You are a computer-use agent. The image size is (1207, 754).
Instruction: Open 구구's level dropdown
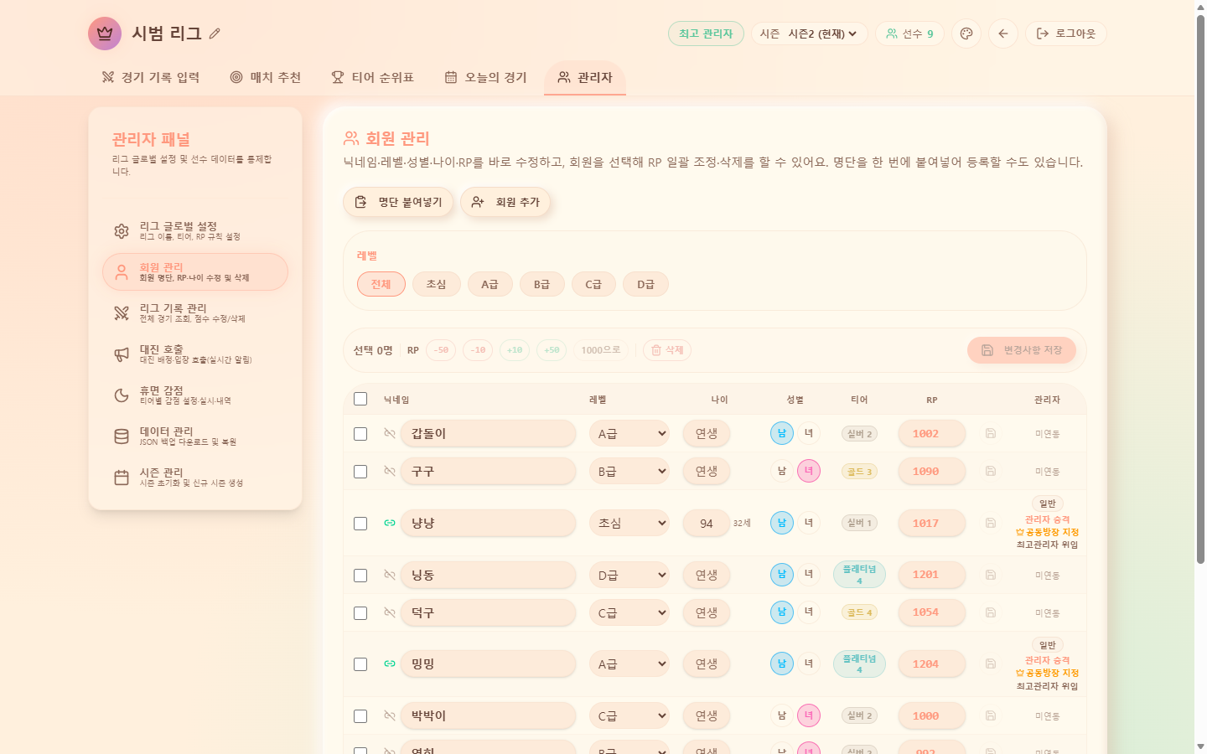pos(629,471)
